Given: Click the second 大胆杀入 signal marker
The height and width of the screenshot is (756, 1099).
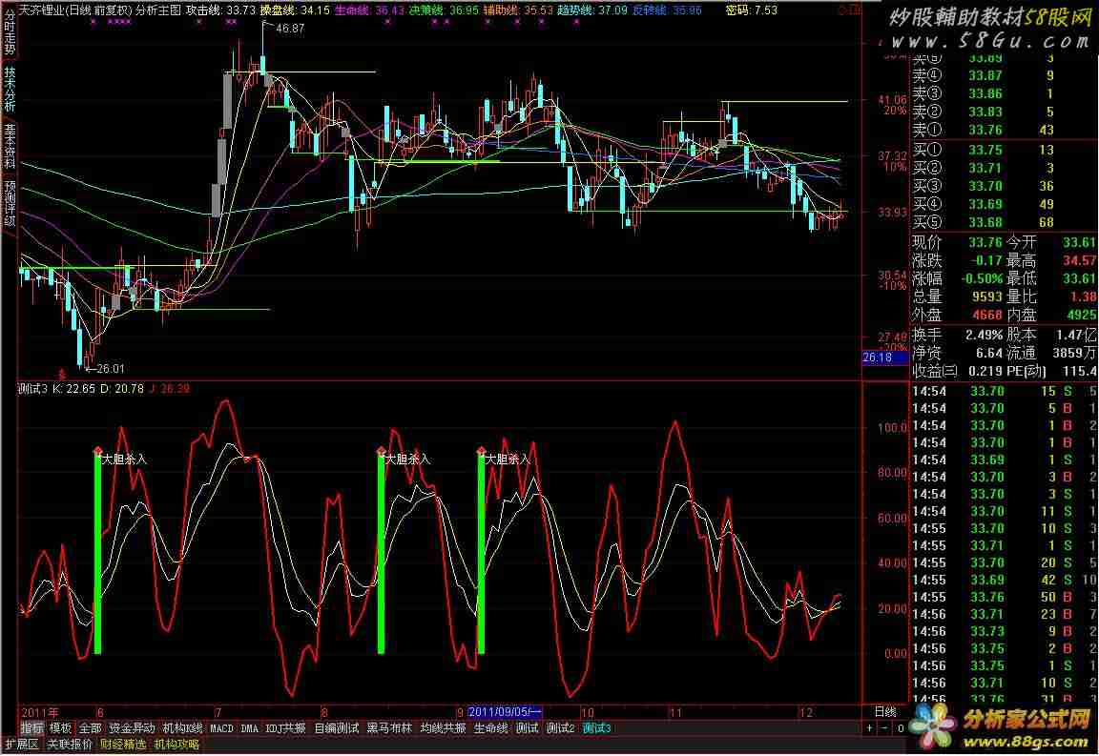Looking at the screenshot, I should (x=408, y=460).
